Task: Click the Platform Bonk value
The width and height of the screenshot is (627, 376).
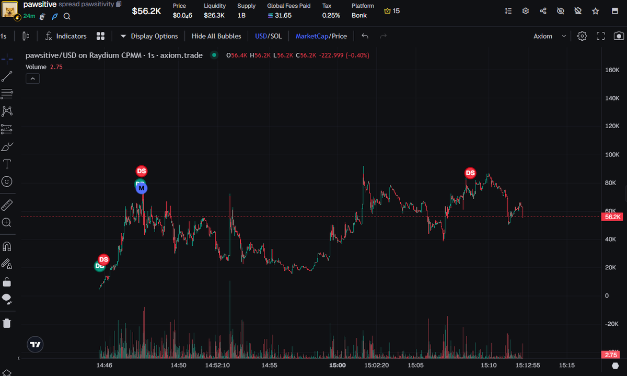Action: point(359,15)
